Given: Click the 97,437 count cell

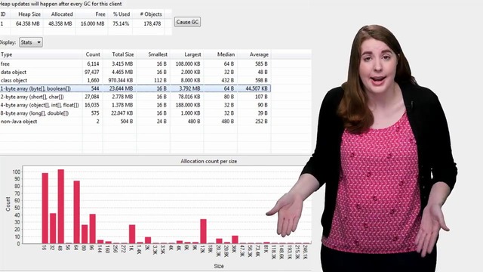Looking at the screenshot, I should coord(92,73).
